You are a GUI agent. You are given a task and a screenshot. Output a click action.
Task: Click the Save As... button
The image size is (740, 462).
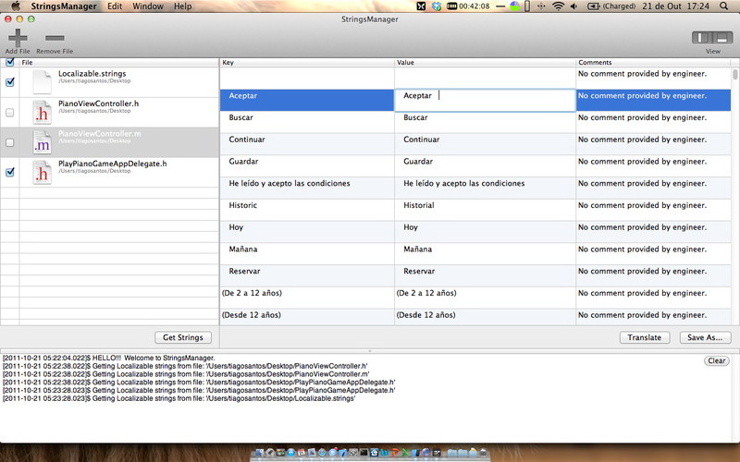point(705,337)
